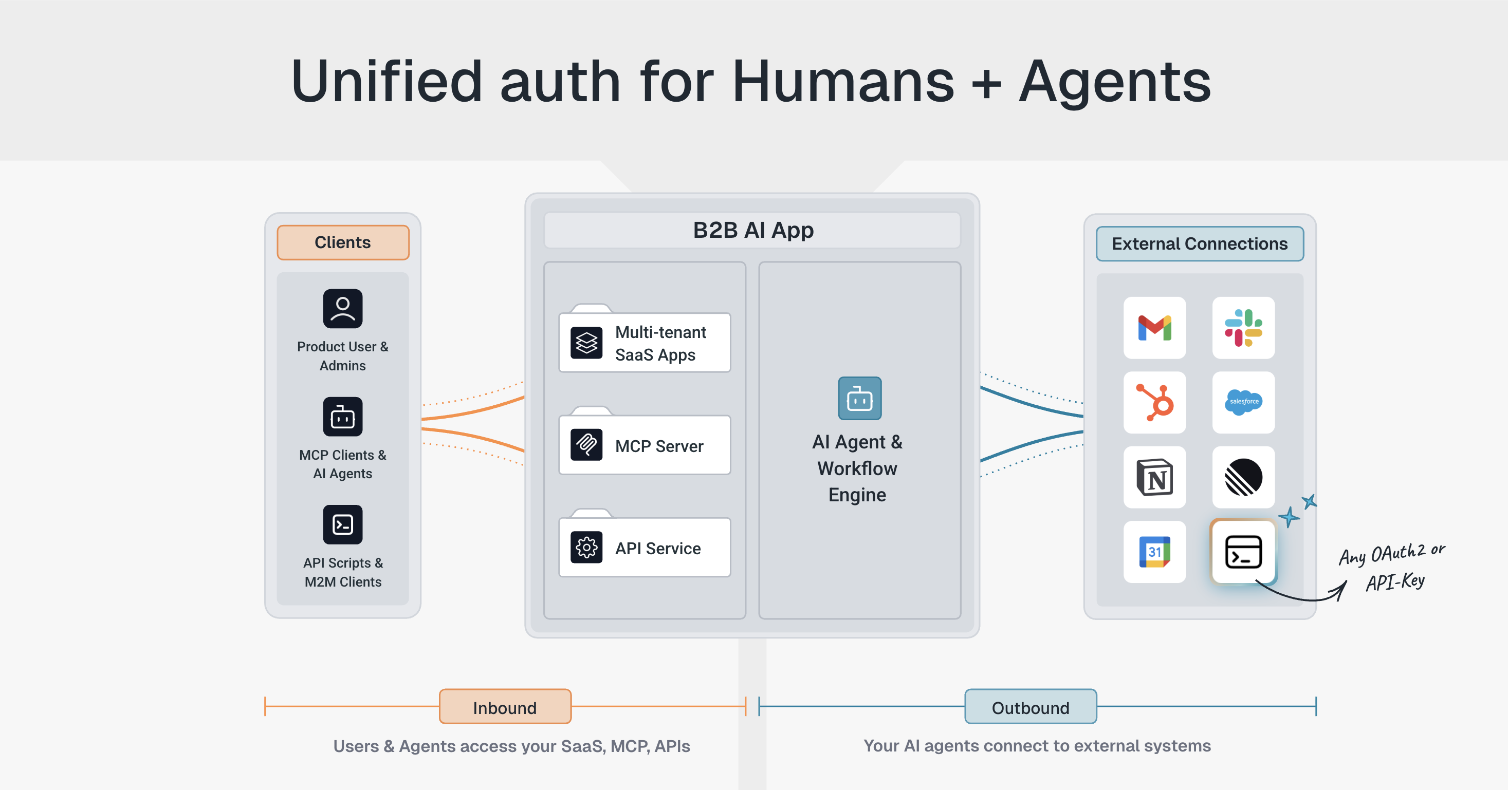Click the Gmail icon
The image size is (1508, 790).
(x=1154, y=328)
